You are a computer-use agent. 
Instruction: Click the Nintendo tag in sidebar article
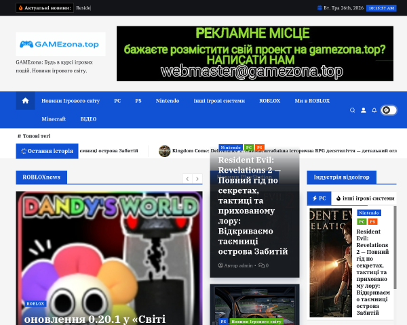tap(368, 213)
